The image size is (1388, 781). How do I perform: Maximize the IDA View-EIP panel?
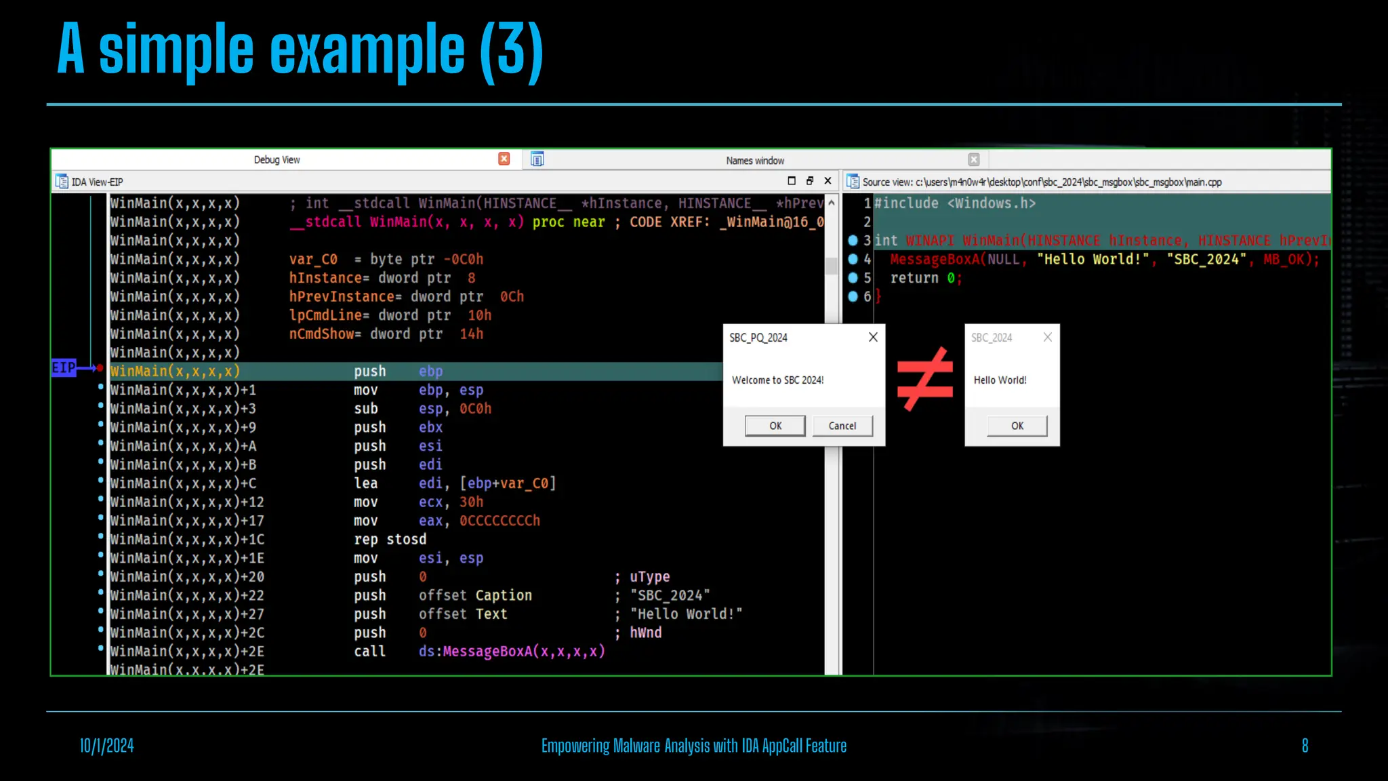(791, 181)
